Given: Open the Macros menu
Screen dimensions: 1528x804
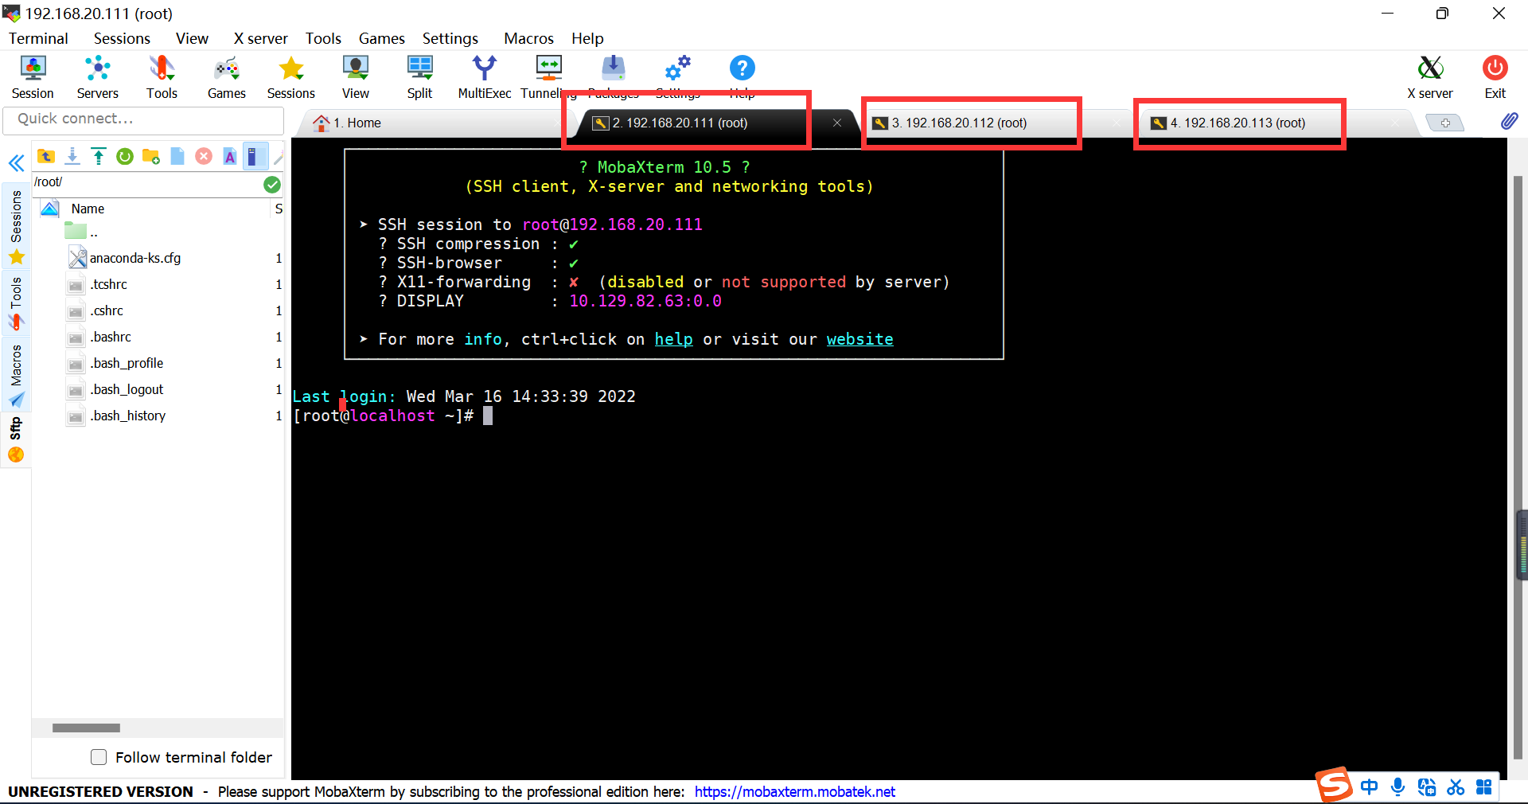Looking at the screenshot, I should (528, 38).
